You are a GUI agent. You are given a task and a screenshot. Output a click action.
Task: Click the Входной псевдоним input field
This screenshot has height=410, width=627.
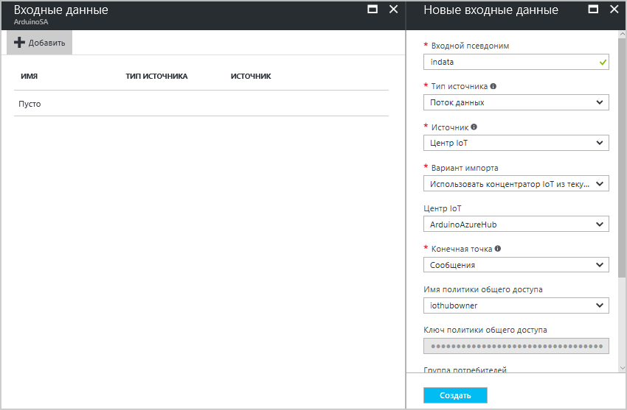516,62
